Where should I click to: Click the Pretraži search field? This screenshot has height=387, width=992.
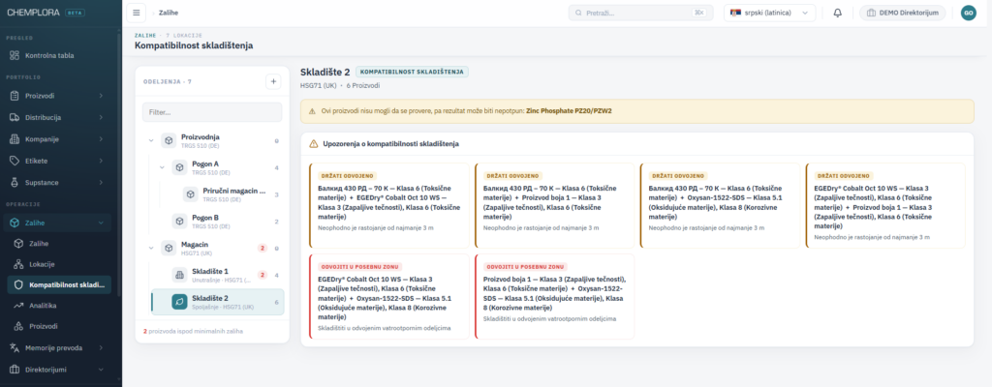640,13
